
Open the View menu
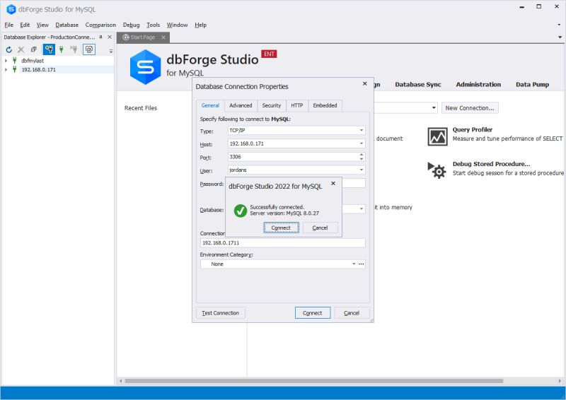click(x=42, y=25)
